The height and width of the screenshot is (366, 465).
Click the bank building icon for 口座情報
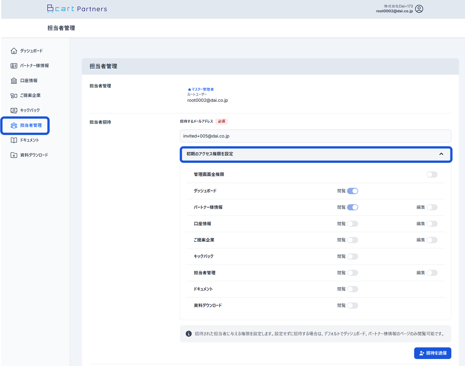[x=14, y=80]
